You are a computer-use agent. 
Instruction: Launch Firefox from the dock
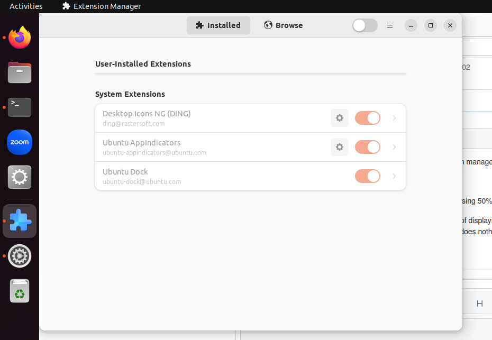tap(20, 37)
